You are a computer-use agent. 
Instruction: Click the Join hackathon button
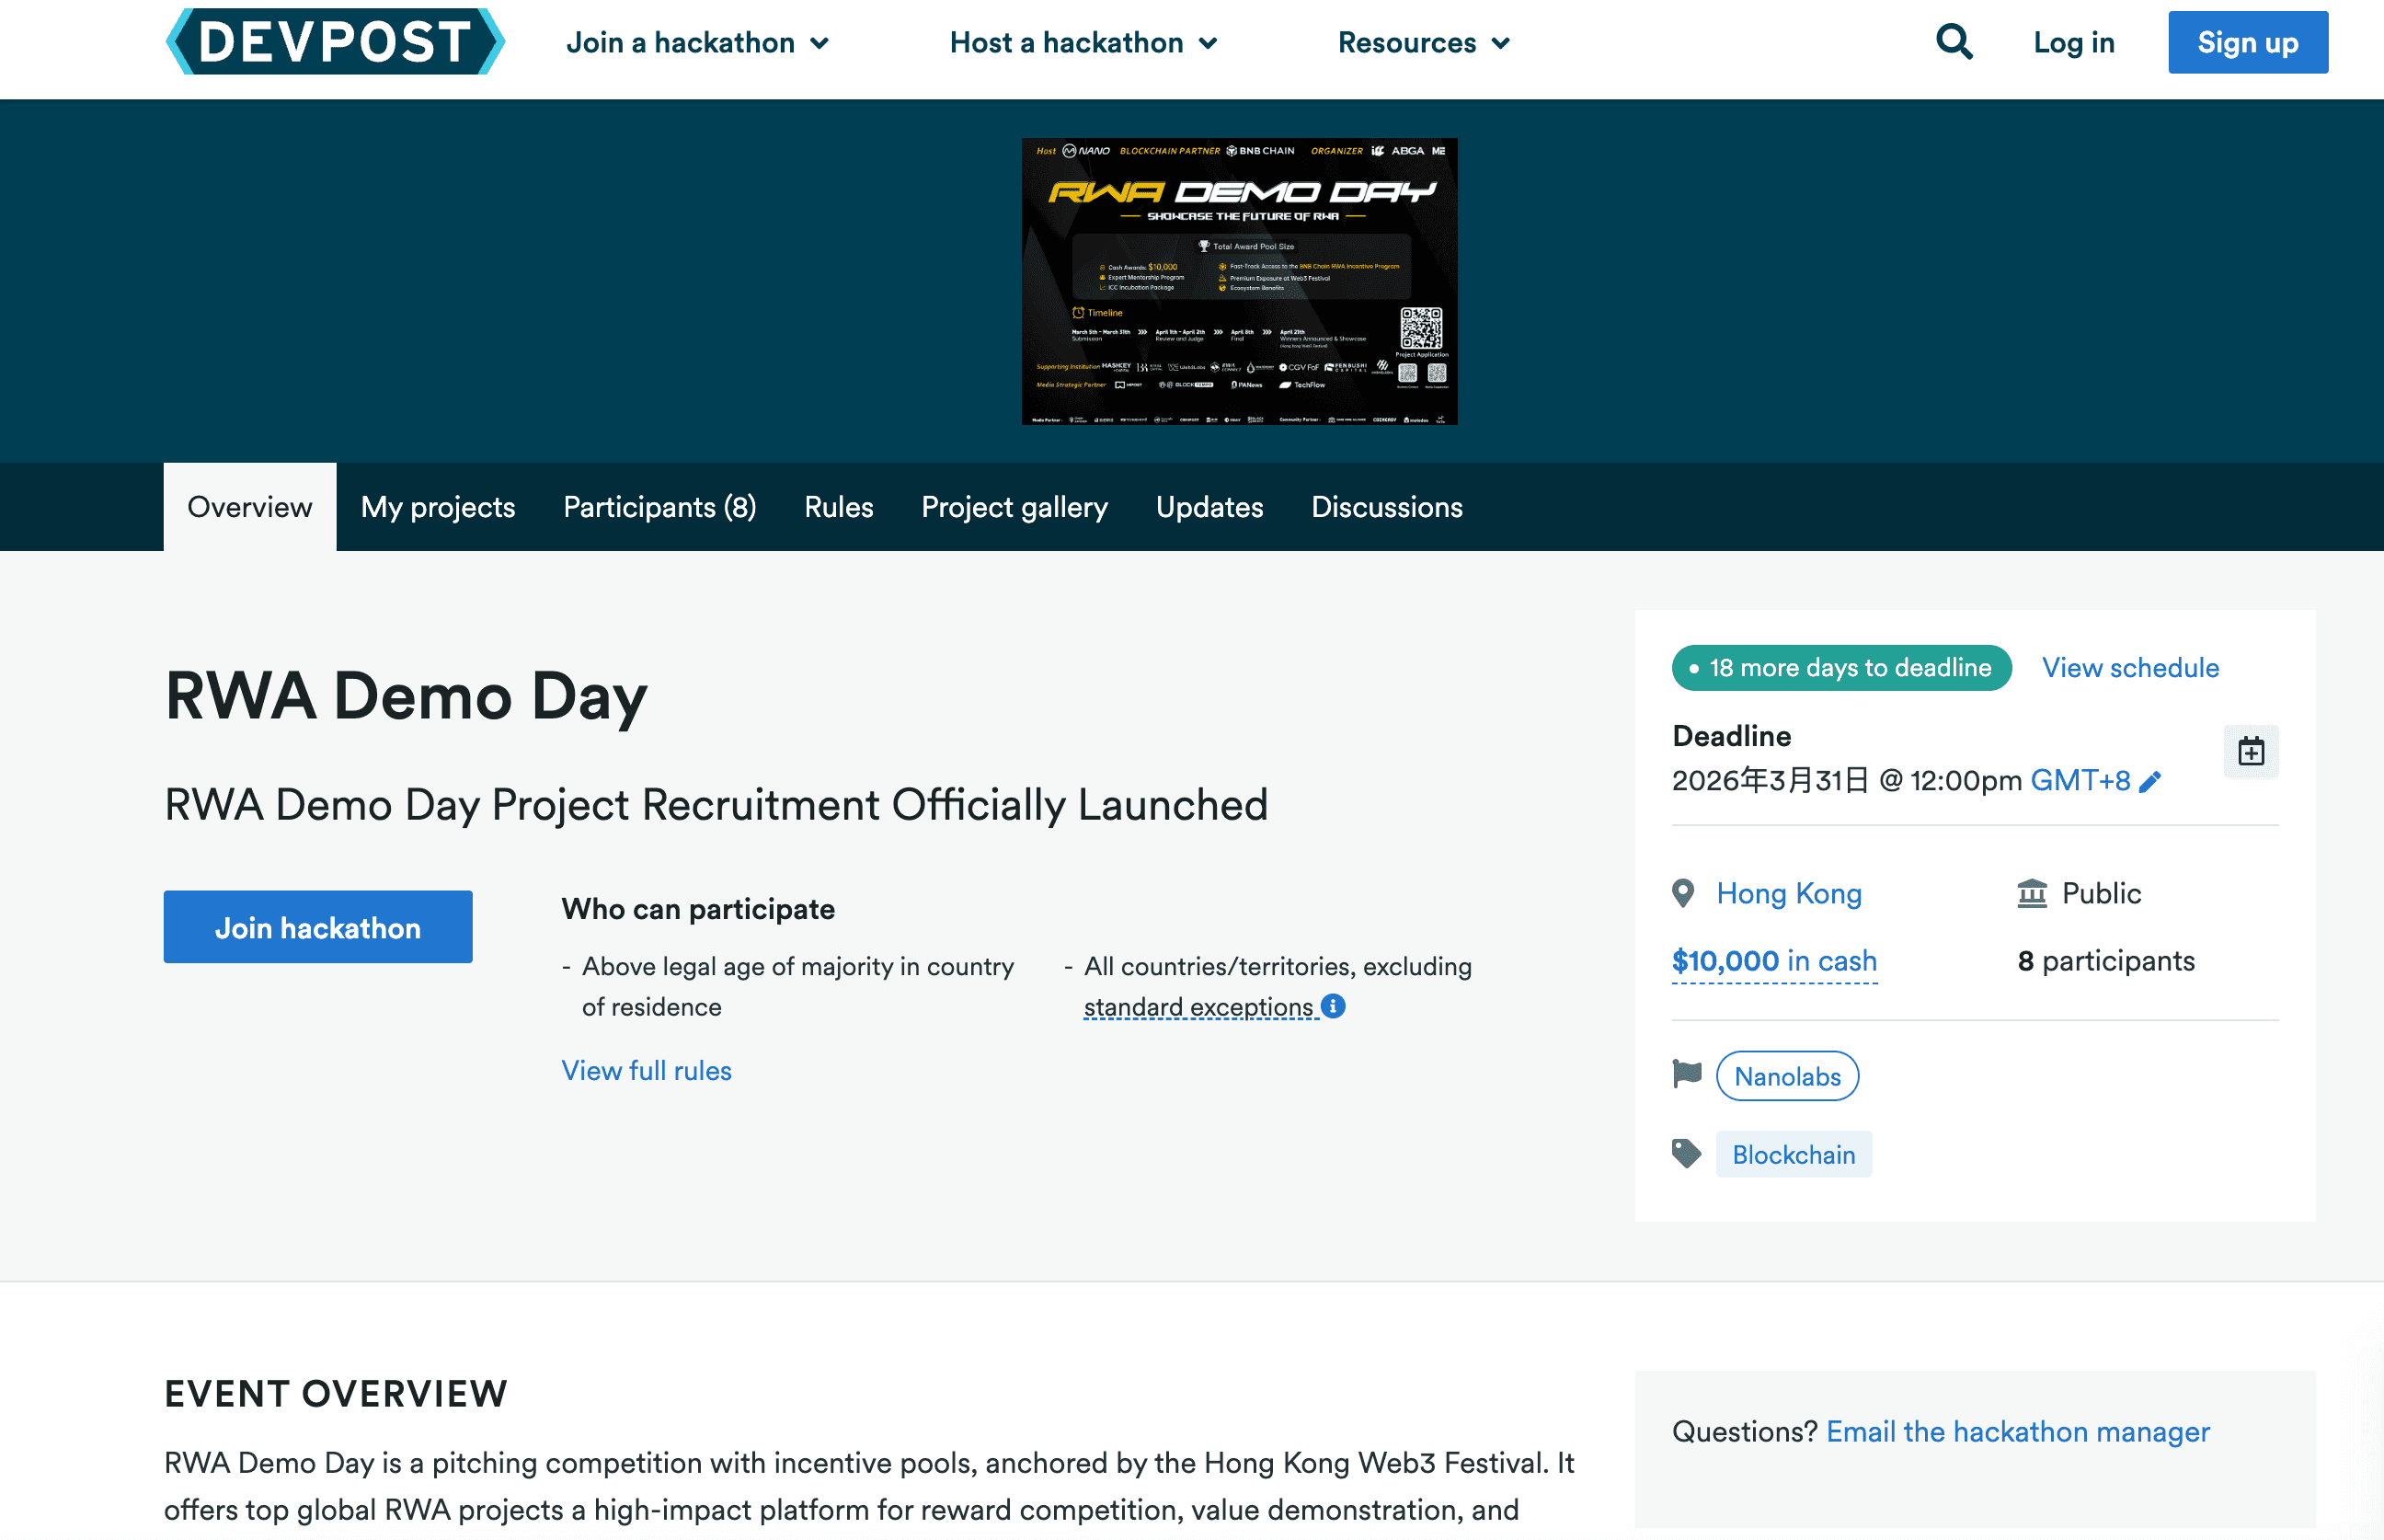[x=318, y=927]
